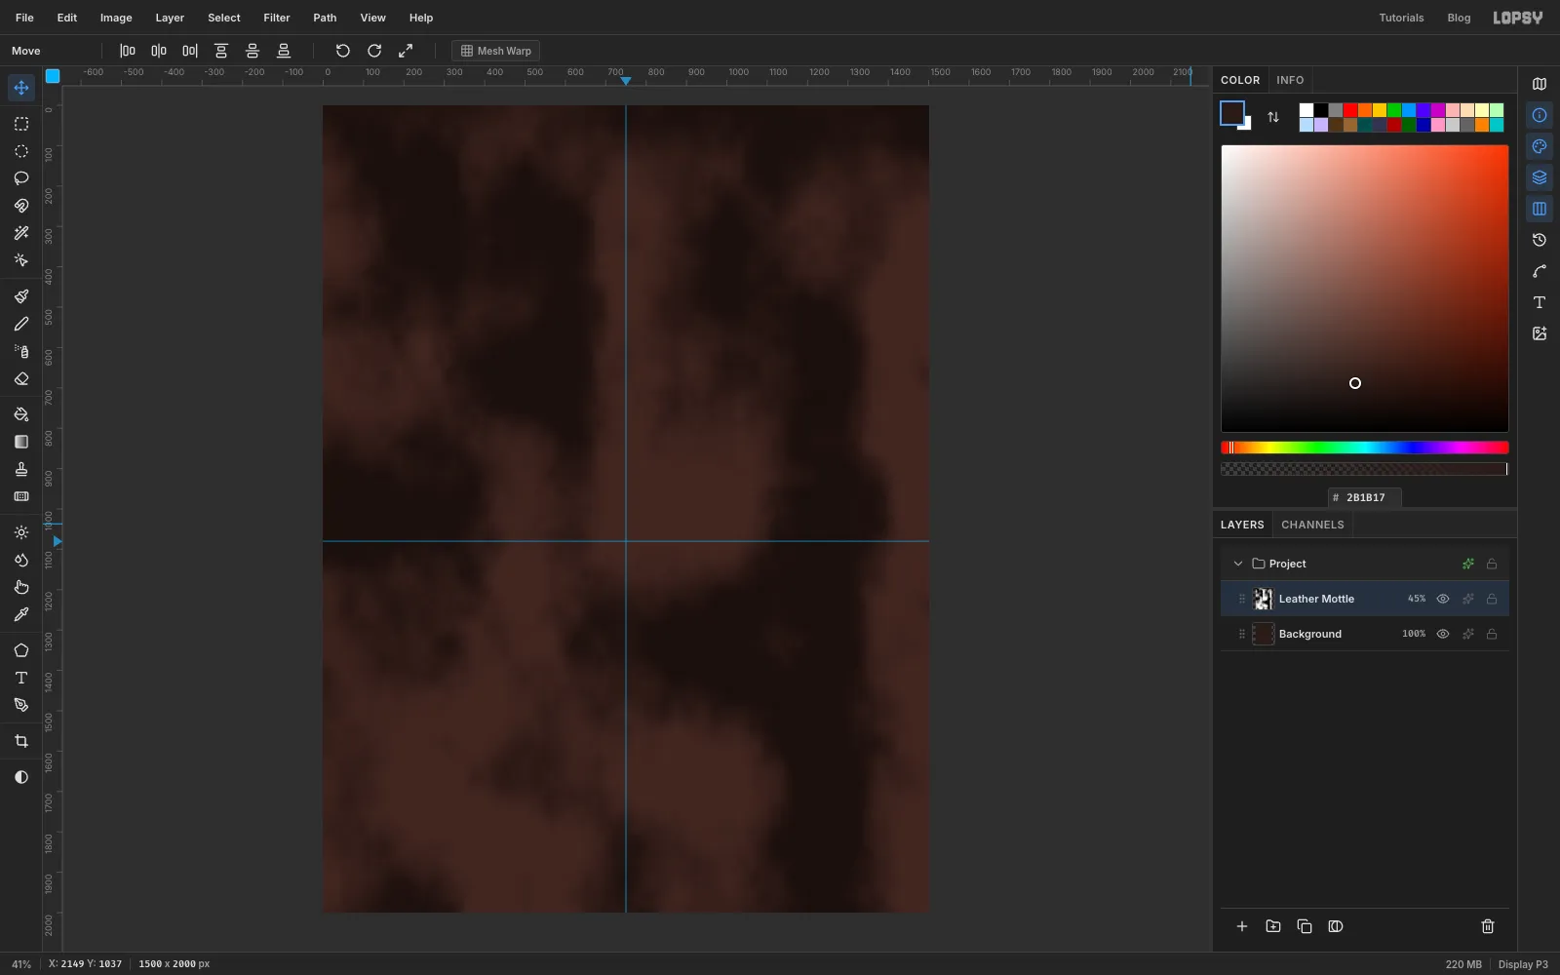
Task: Select the Clone Stamp tool
Action: point(21,469)
